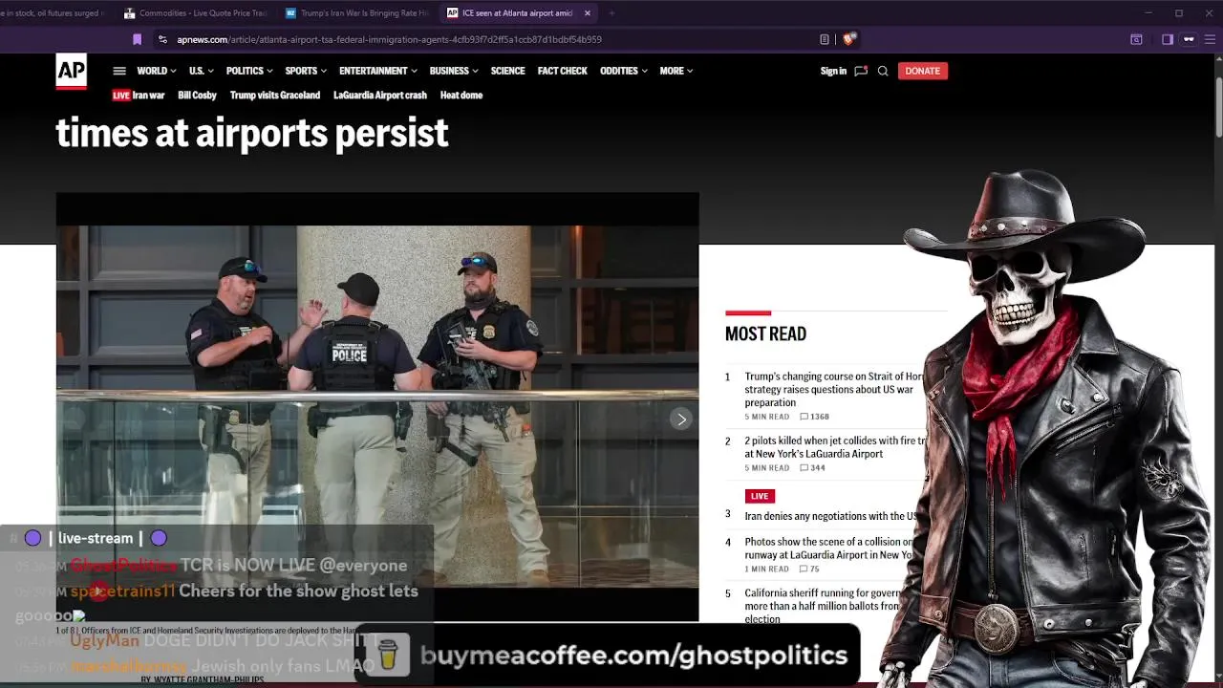Viewport: 1223px width, 688px height.
Task: Open California sheriff ballots story
Action: (x=824, y=606)
